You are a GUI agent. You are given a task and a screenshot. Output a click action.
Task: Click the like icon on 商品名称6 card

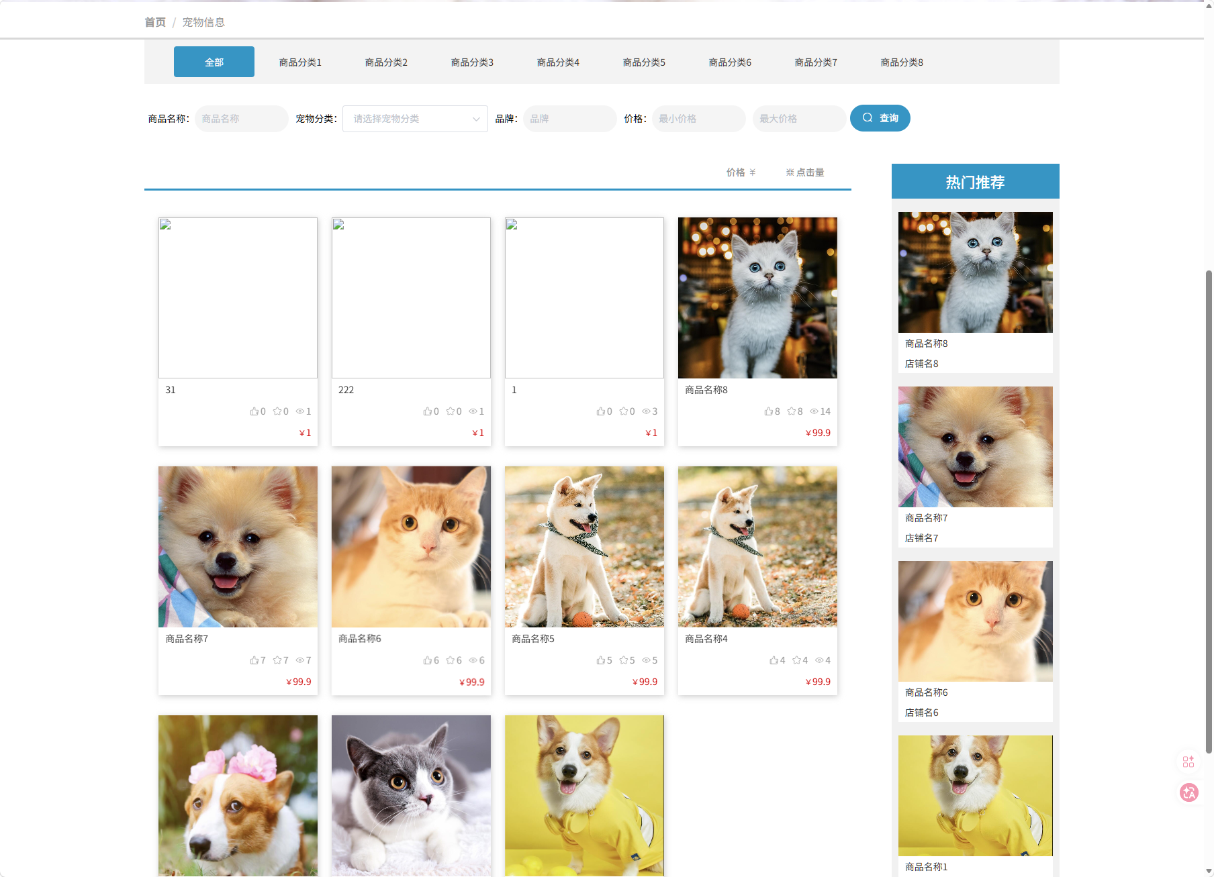click(x=427, y=660)
